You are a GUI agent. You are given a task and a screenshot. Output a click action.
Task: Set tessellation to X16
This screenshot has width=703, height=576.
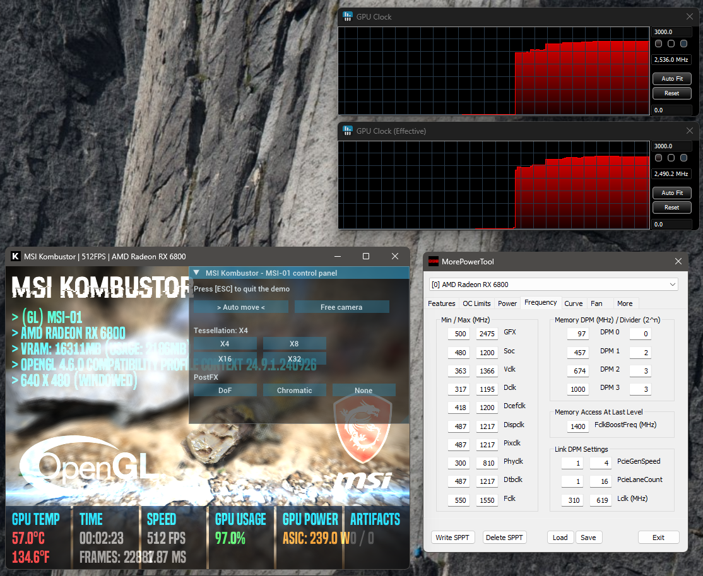point(225,358)
